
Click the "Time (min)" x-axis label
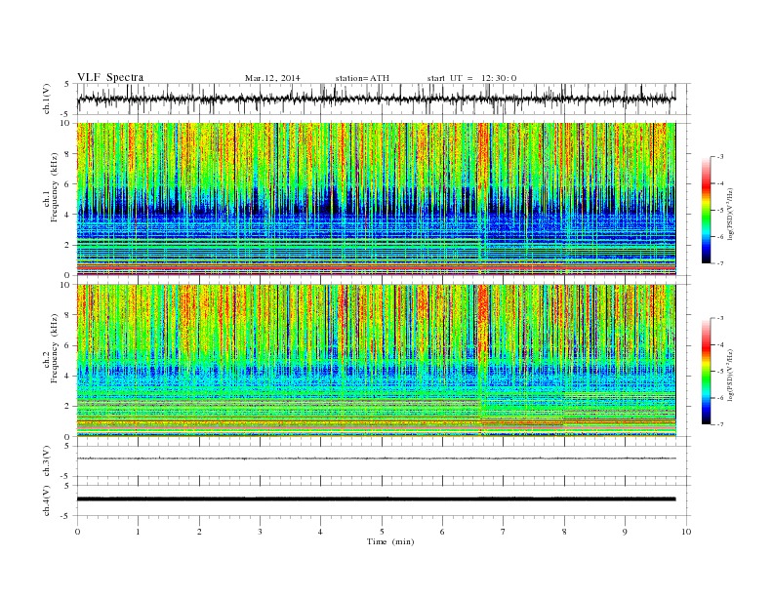pyautogui.click(x=390, y=541)
